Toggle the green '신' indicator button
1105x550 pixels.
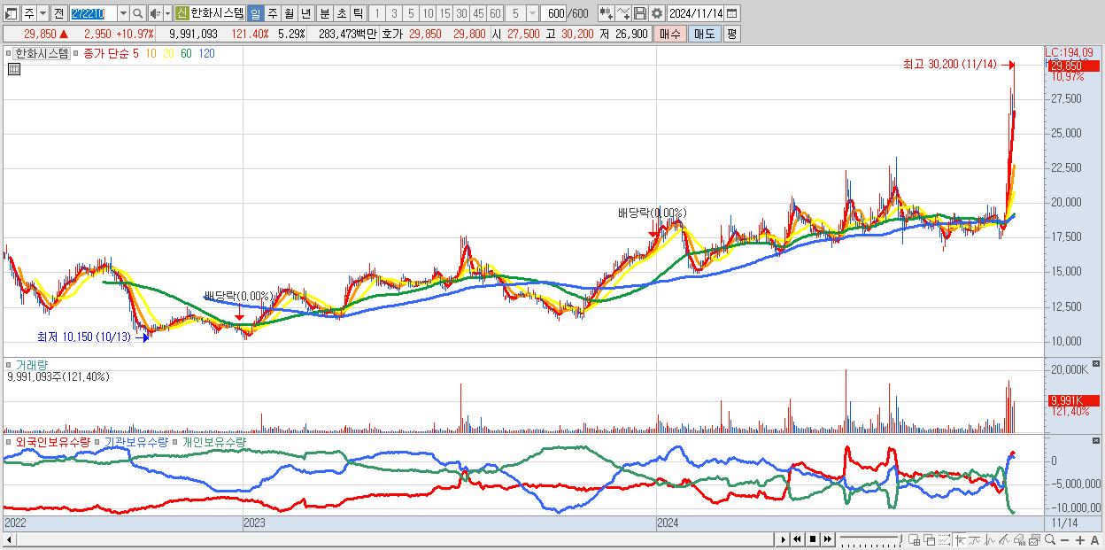click(182, 13)
